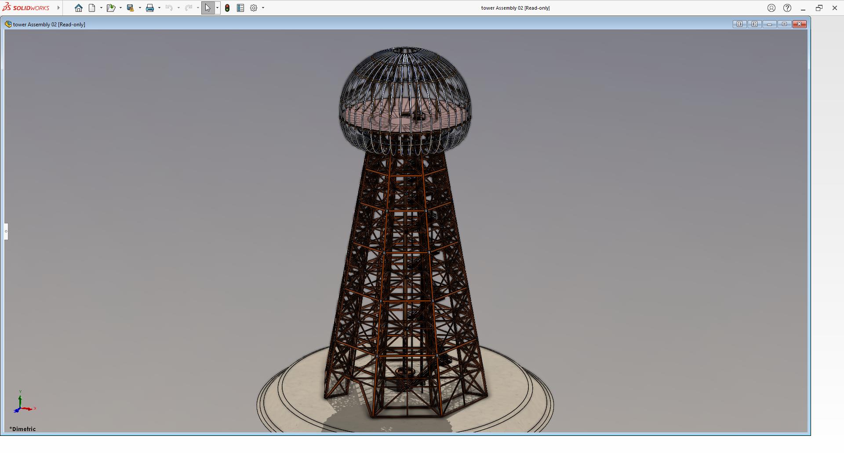
Task: Open the user login account icon
Action: tap(771, 8)
